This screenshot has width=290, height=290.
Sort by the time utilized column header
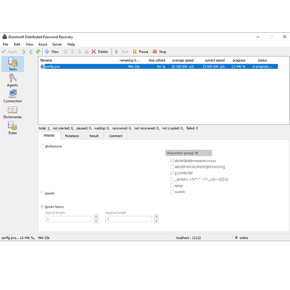[154, 60]
